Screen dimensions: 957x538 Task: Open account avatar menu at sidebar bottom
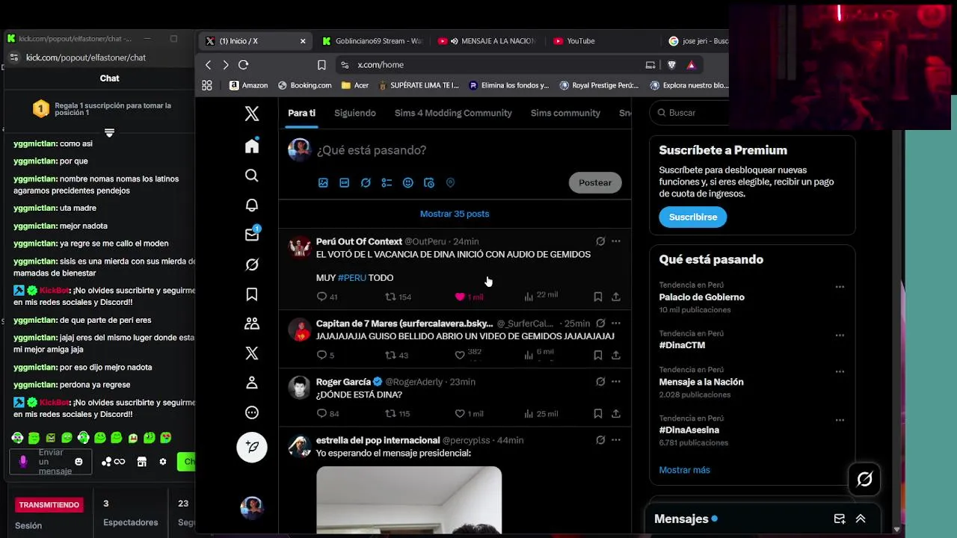point(252,507)
